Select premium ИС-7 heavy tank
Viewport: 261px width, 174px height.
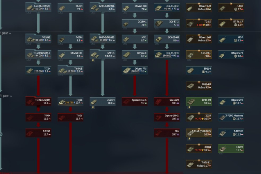tap(231, 39)
